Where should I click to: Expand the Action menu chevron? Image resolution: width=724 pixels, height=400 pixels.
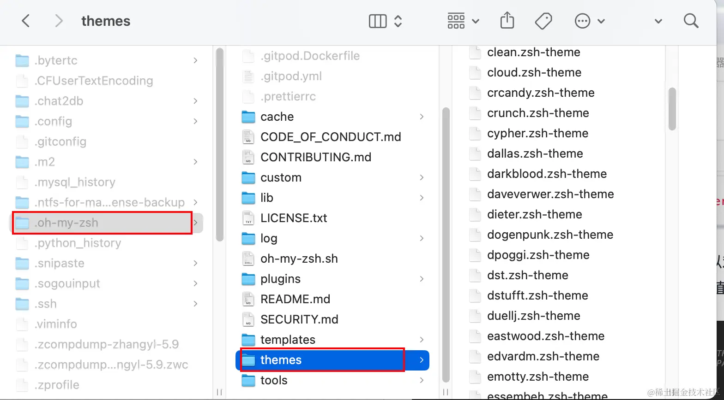coord(601,21)
